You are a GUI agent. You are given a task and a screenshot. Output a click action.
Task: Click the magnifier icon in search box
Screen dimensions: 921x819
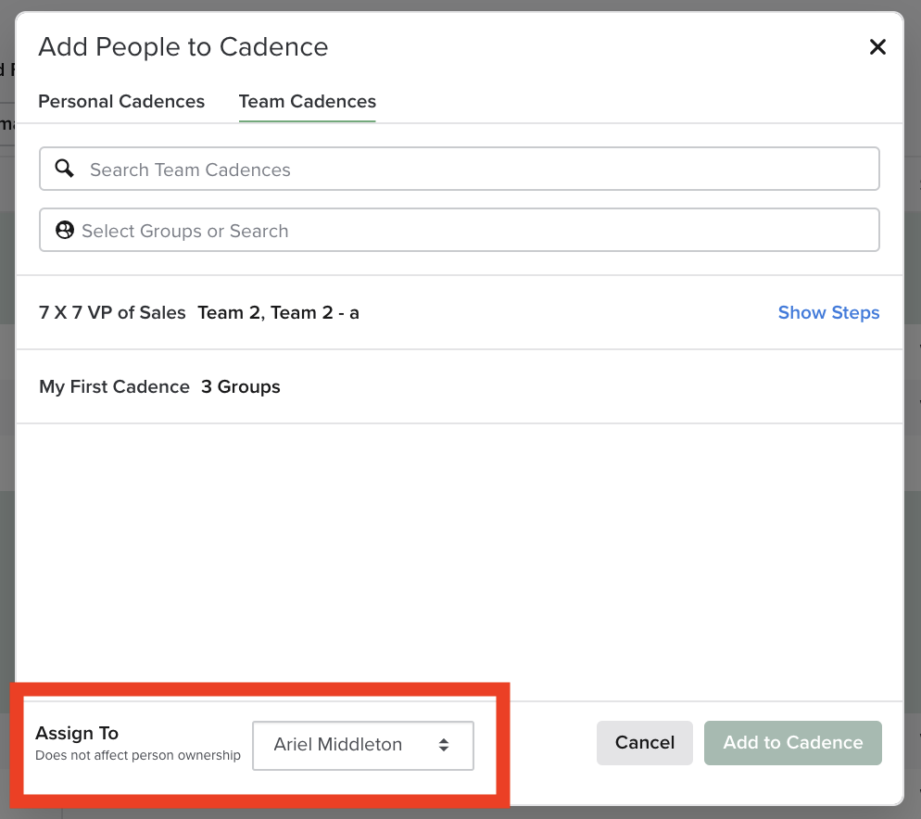click(64, 169)
